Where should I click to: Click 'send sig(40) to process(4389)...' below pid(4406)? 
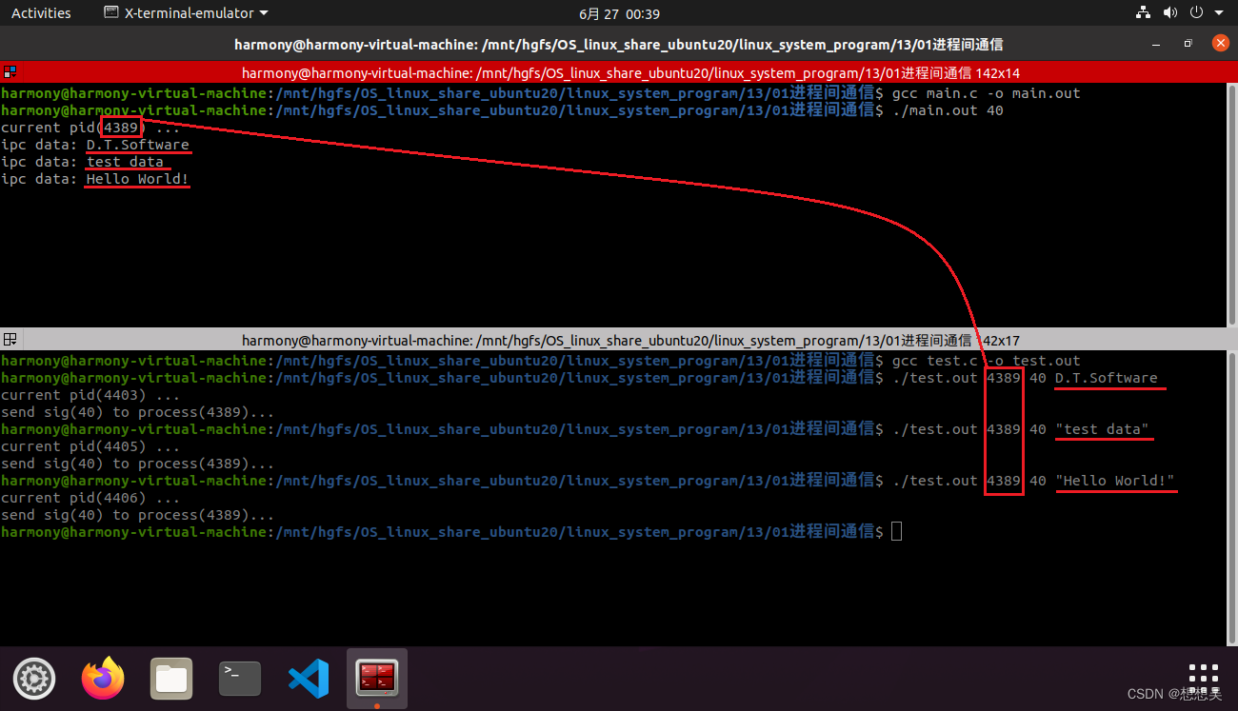coord(138,515)
